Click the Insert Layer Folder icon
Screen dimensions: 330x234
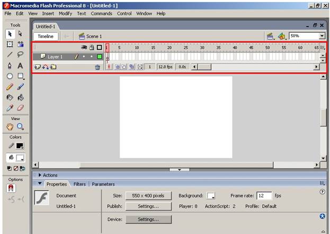pyautogui.click(x=53, y=67)
